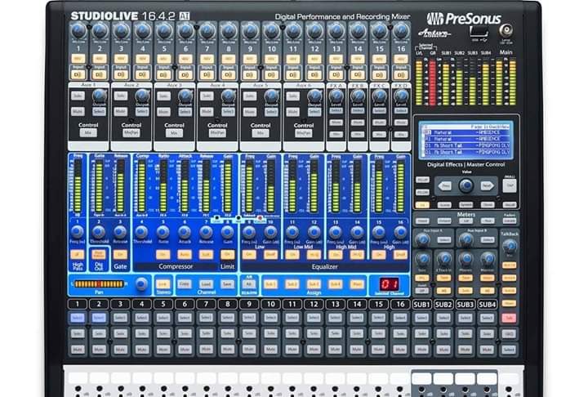Click the Pan knob in Fat Channel
588x397 pixels.
point(141,283)
